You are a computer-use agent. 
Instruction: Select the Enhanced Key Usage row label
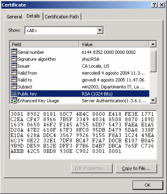coord(38,101)
